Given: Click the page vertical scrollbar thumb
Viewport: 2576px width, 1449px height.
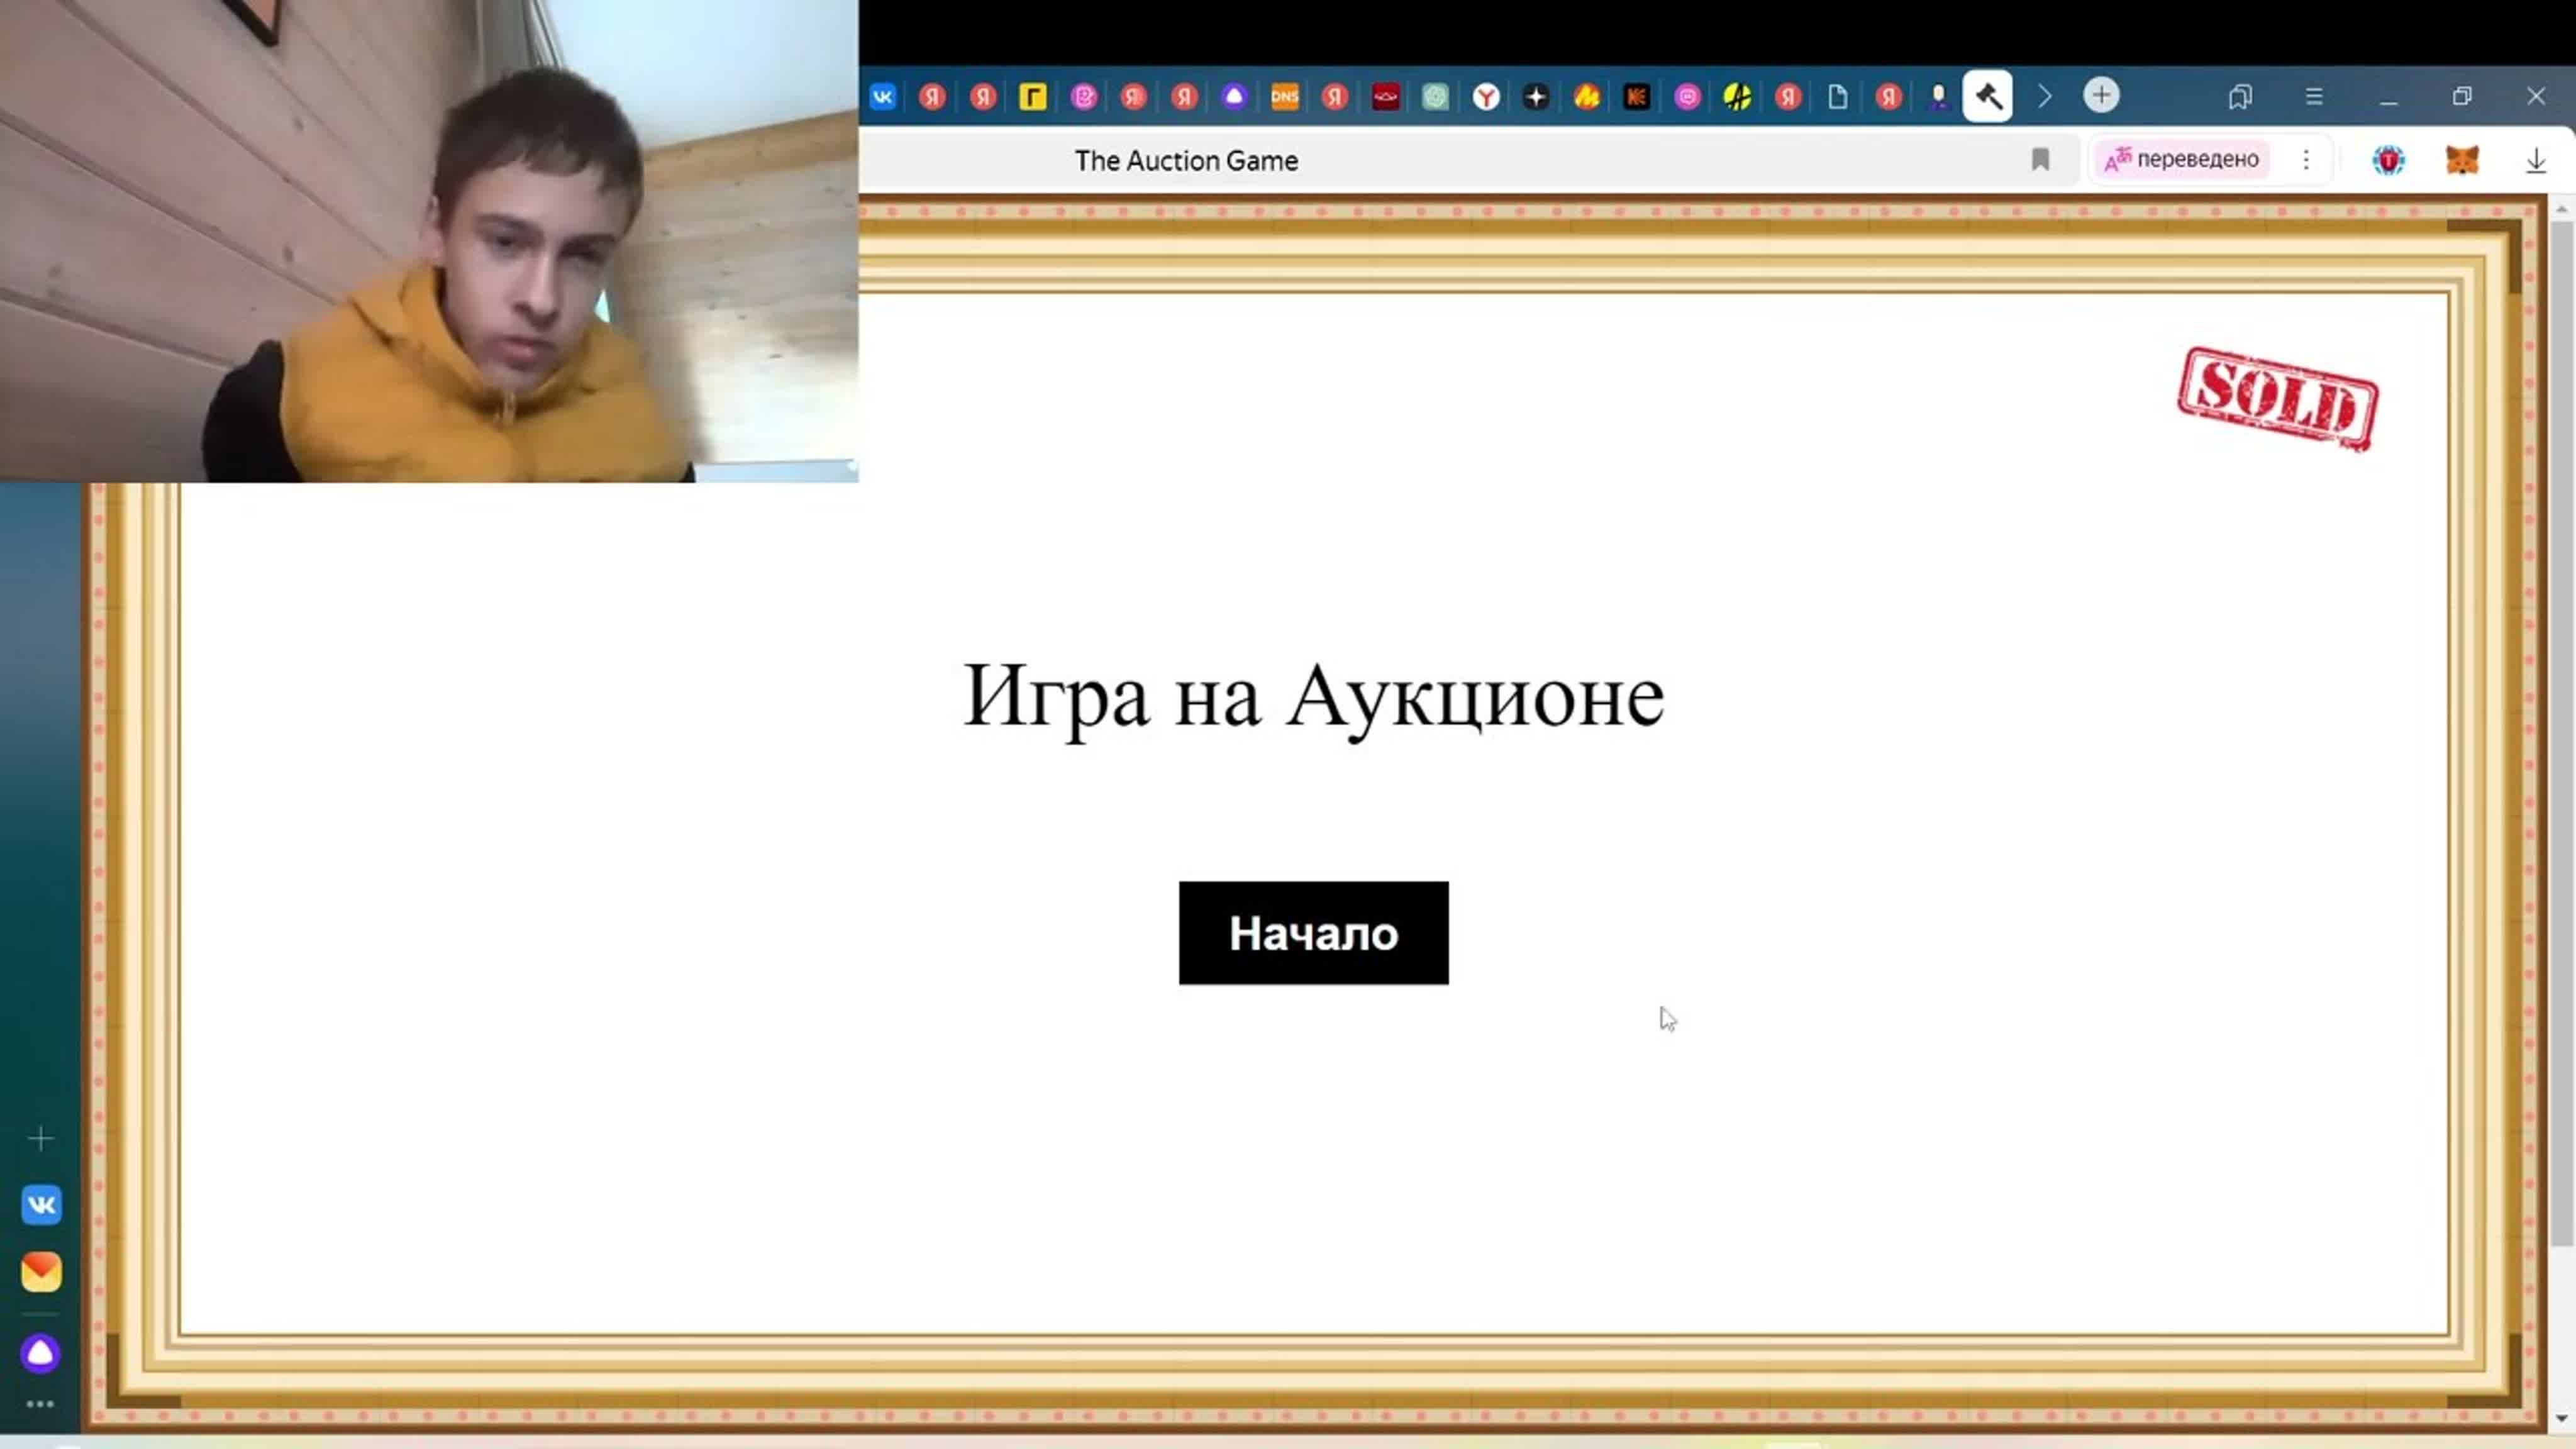Looking at the screenshot, I should pos(2561,733).
